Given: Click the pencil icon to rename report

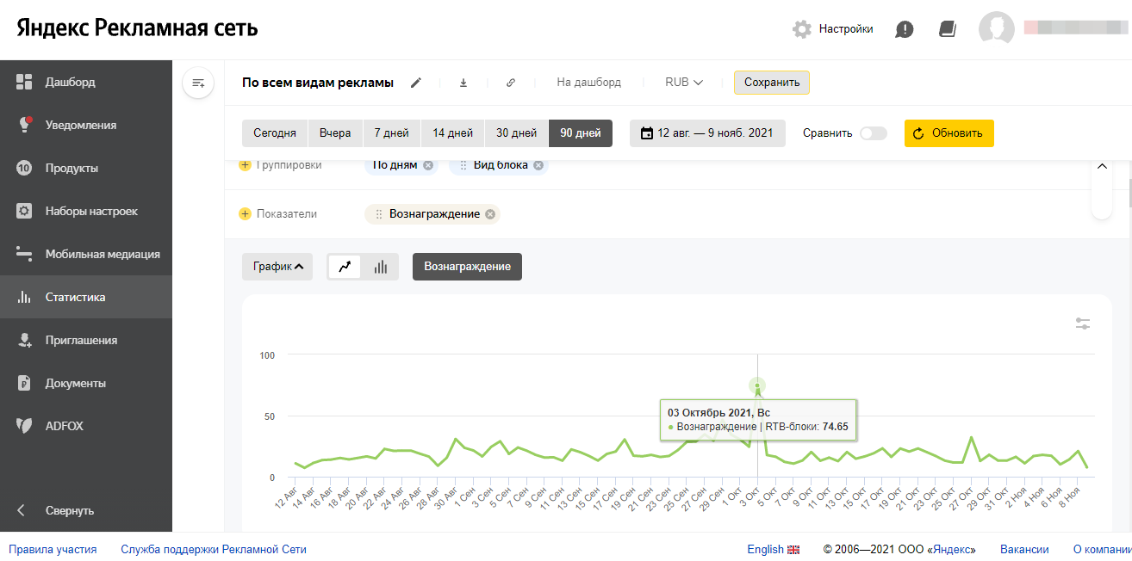Looking at the screenshot, I should 416,83.
